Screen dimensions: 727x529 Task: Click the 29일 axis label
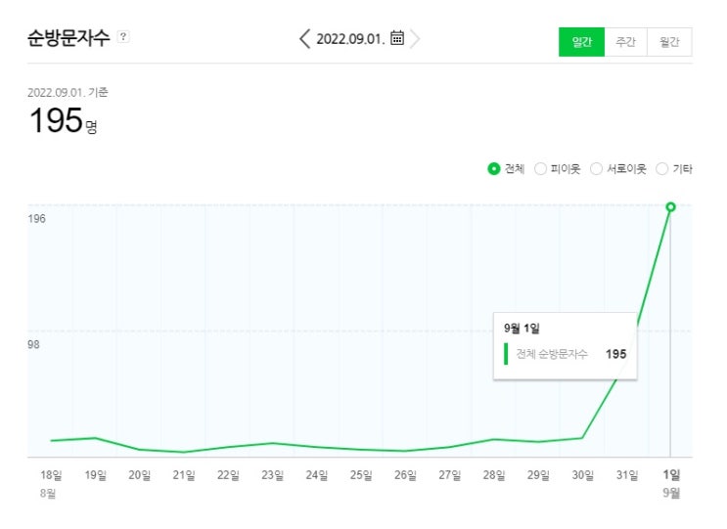point(538,475)
